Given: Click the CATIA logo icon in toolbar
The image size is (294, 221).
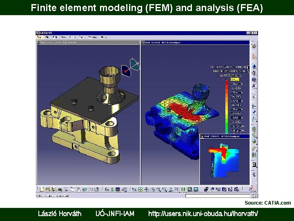Looking at the screenshot, I should (x=253, y=189).
